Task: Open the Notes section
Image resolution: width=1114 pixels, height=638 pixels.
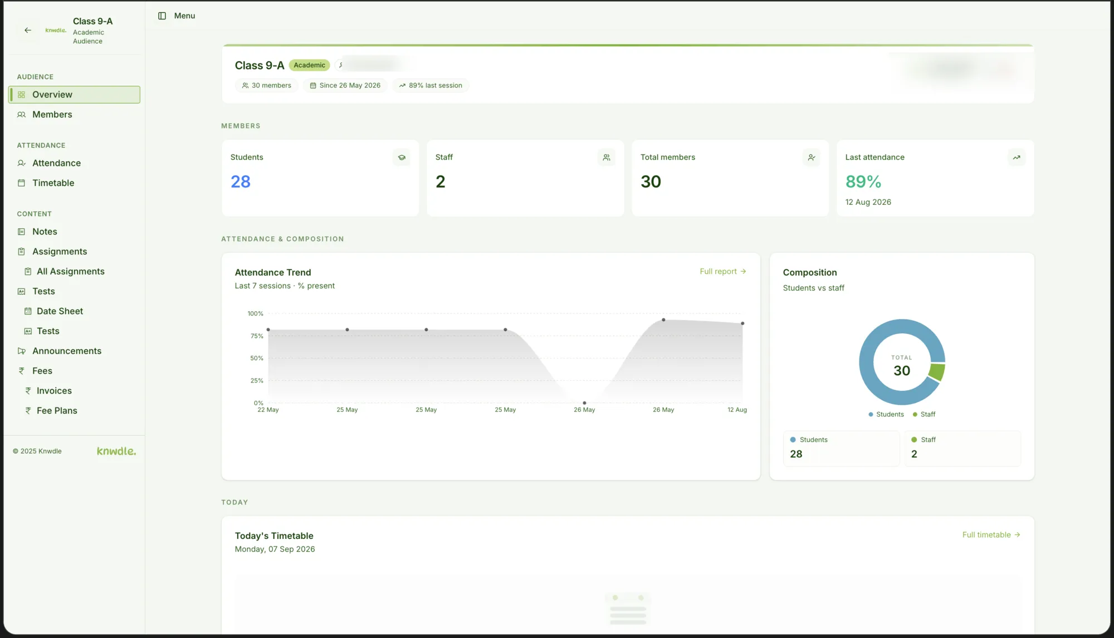Action: click(x=74, y=232)
